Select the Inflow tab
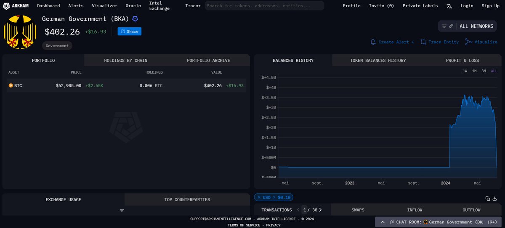Viewport: 505px width, 228px height. point(415,210)
